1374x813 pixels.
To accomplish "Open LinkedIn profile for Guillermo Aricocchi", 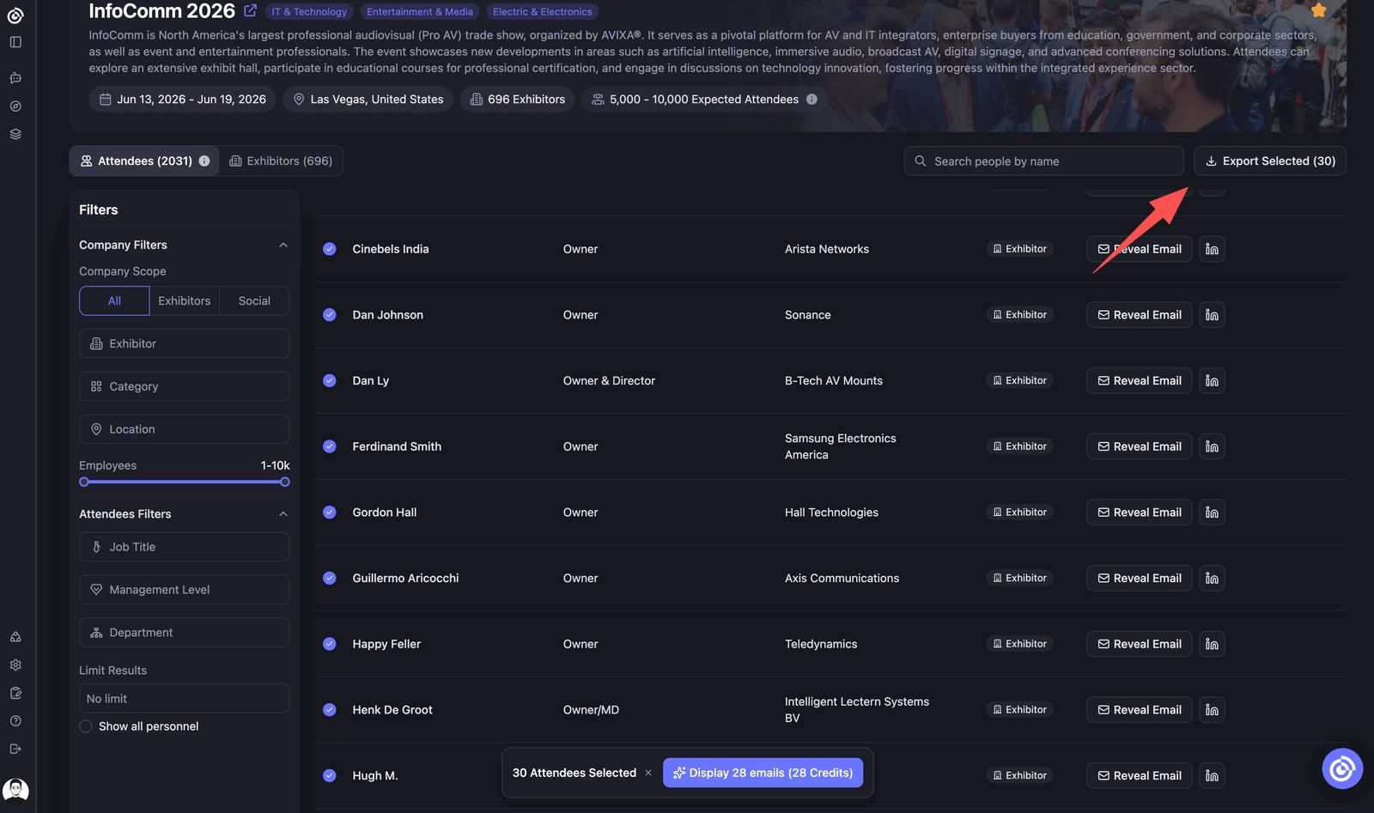I will pos(1212,578).
